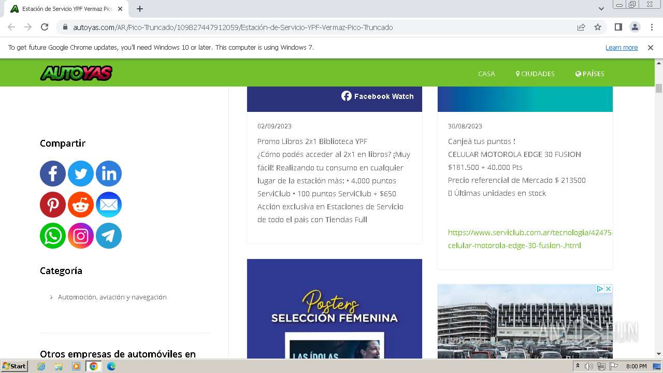Open Chrome profile avatar menu
The width and height of the screenshot is (663, 373).
[635, 27]
